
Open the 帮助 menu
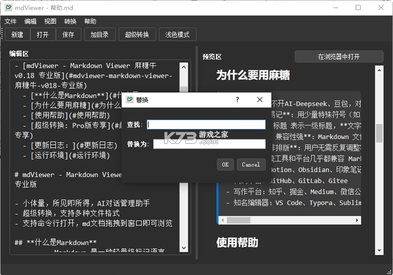pyautogui.click(x=90, y=22)
